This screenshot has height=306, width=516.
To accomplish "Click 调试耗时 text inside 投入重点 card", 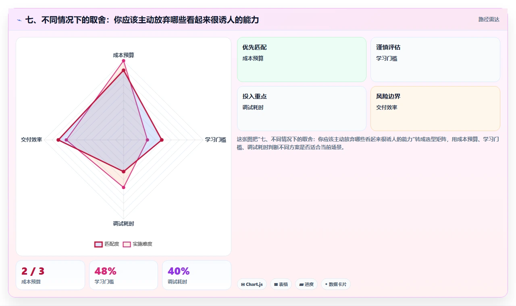I will tap(253, 107).
